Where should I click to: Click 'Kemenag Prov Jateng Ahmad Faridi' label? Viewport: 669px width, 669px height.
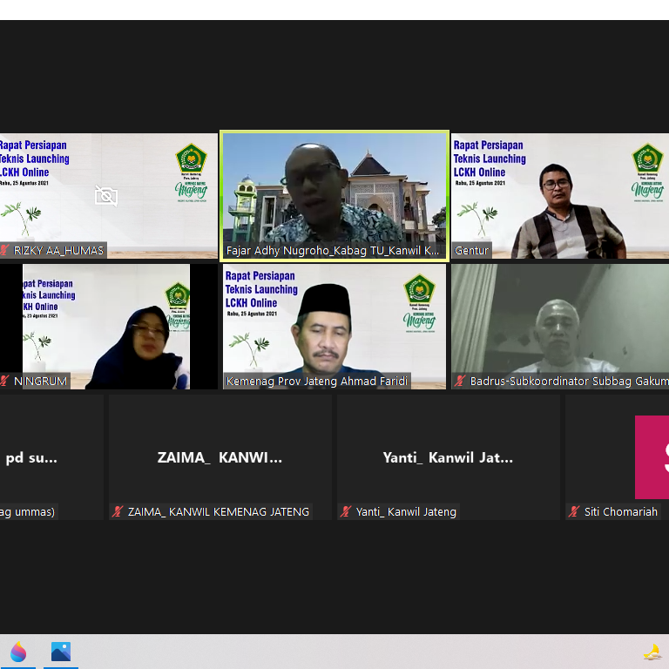pyautogui.click(x=317, y=381)
